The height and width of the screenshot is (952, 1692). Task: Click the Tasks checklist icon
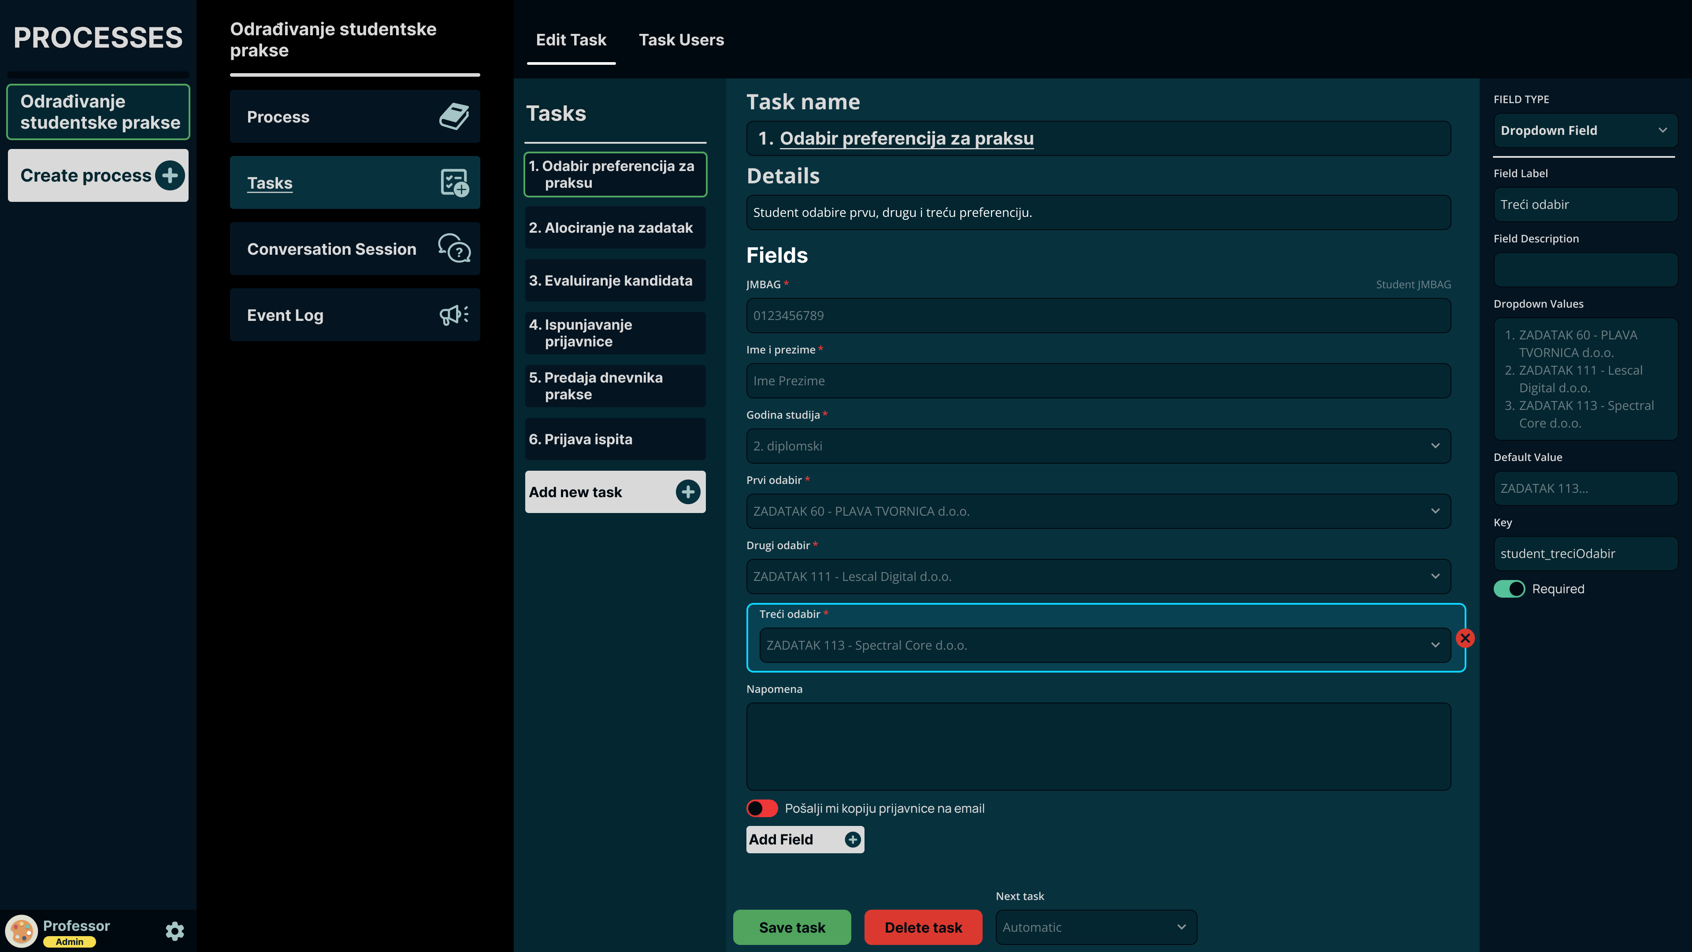(x=454, y=182)
